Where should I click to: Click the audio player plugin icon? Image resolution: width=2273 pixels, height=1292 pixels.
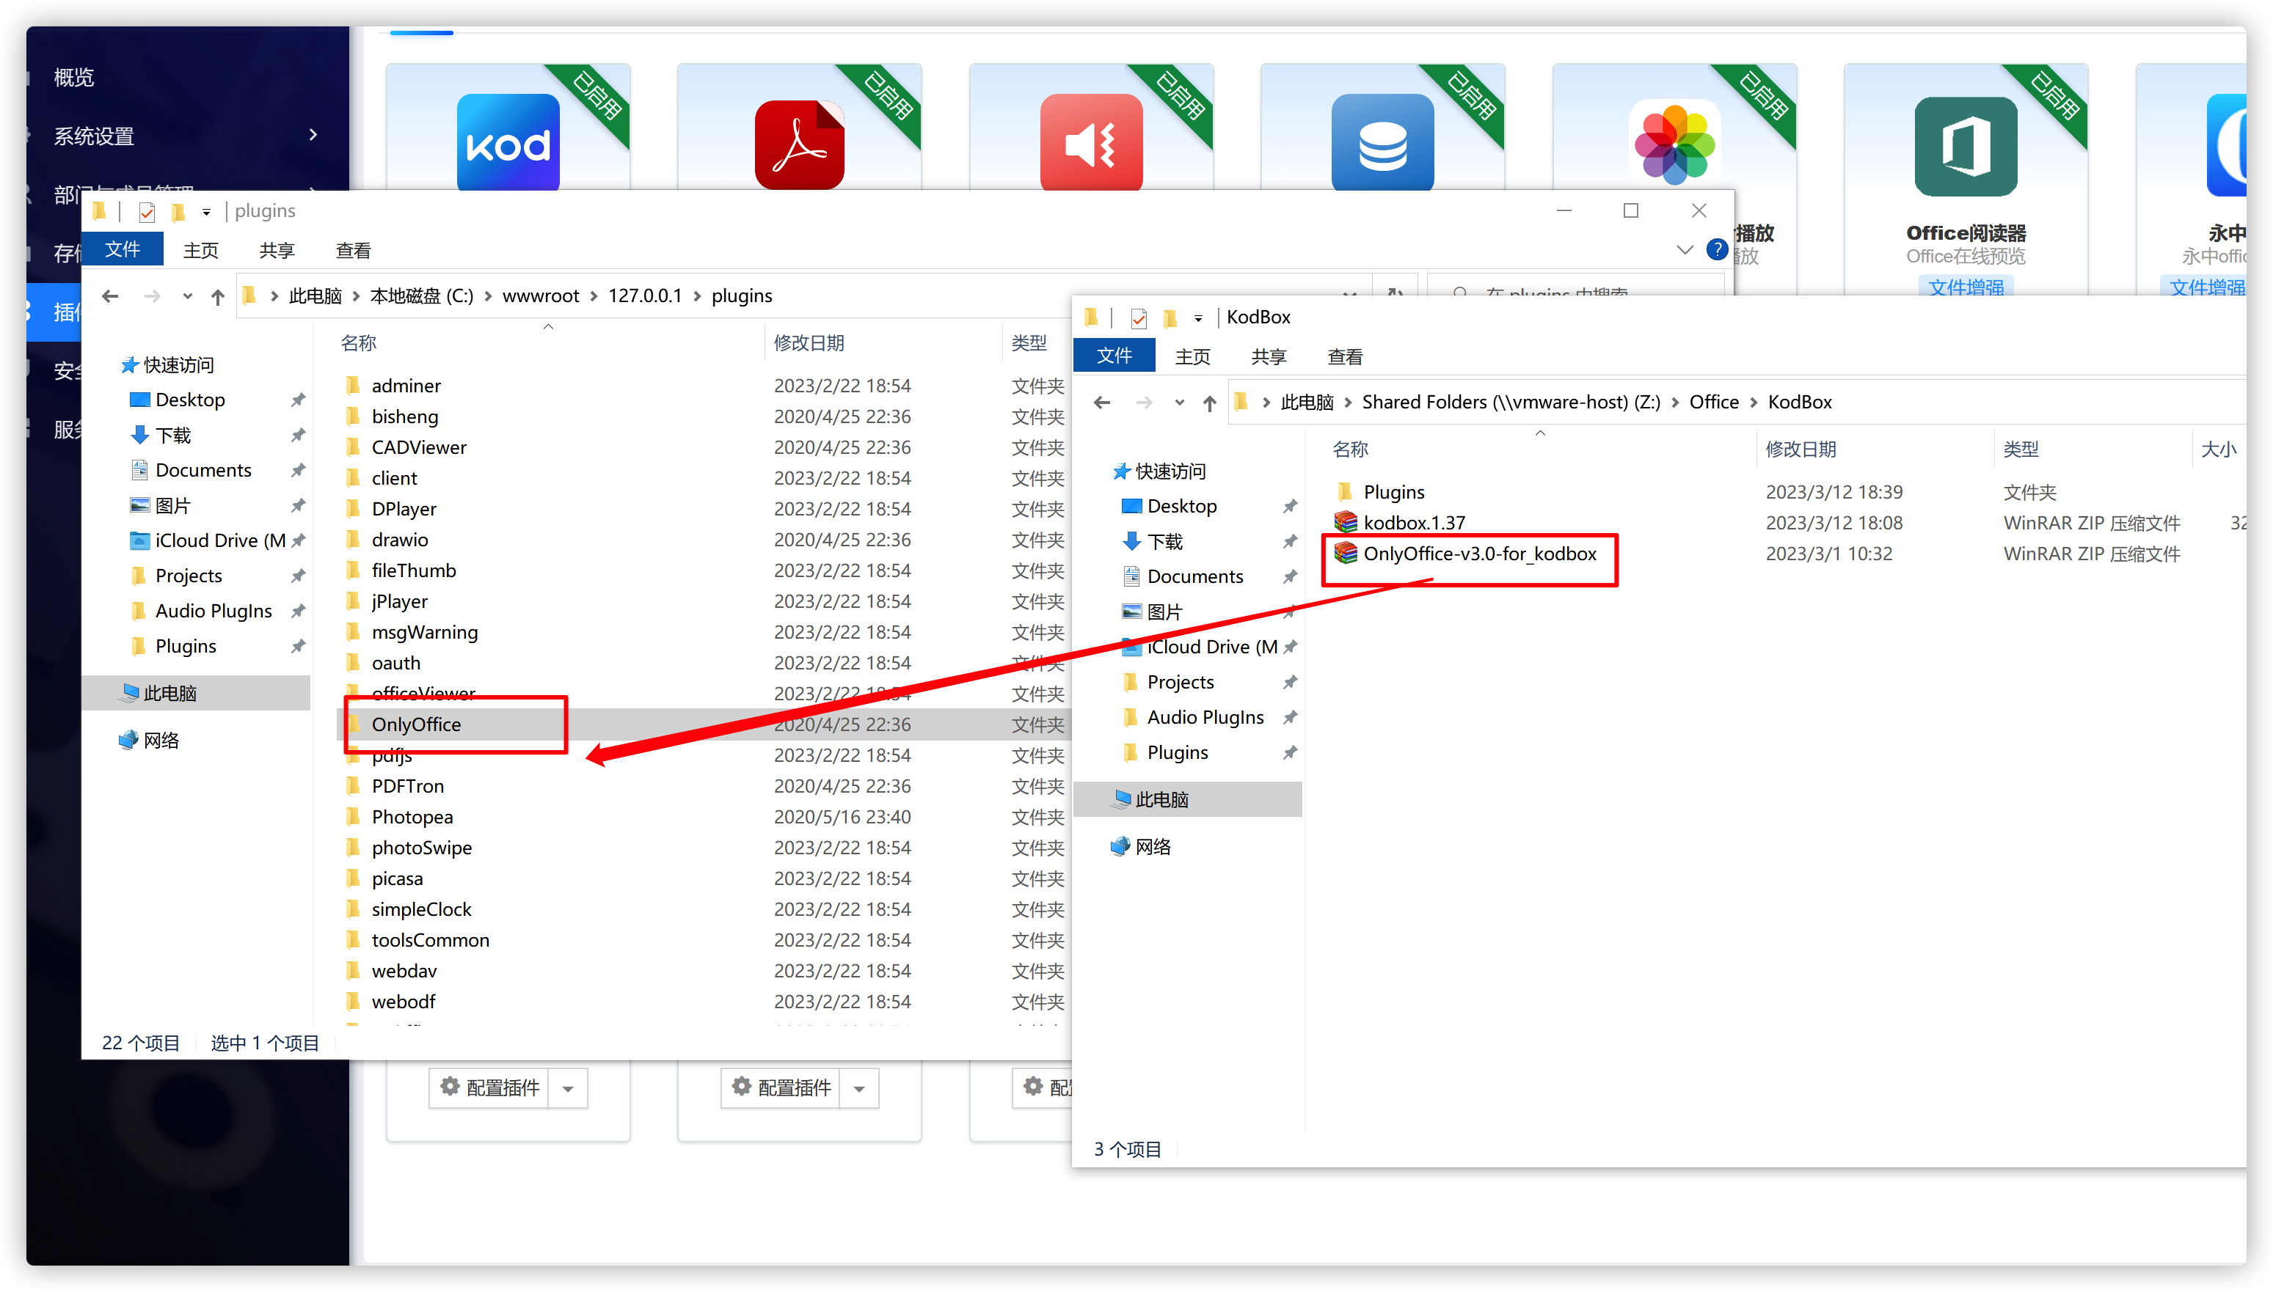(x=1090, y=142)
